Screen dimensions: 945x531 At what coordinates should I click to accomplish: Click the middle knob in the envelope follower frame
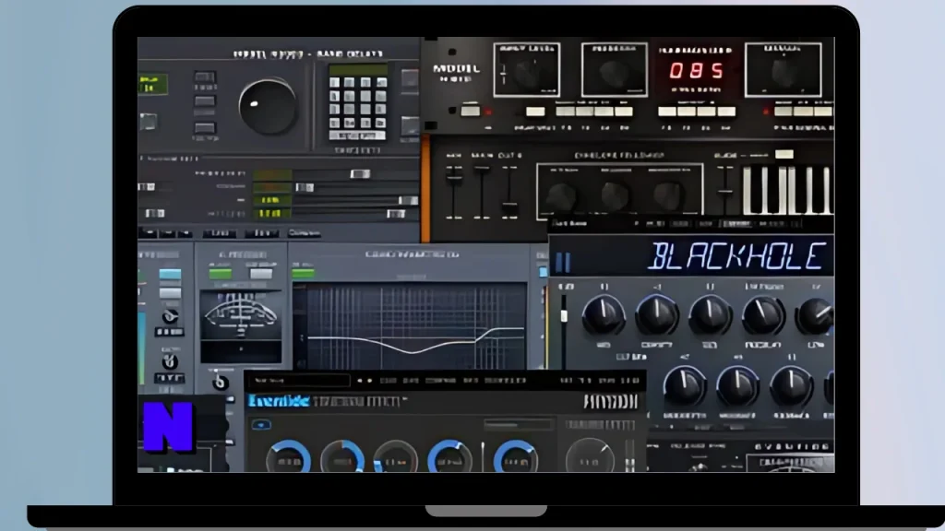pyautogui.click(x=614, y=196)
